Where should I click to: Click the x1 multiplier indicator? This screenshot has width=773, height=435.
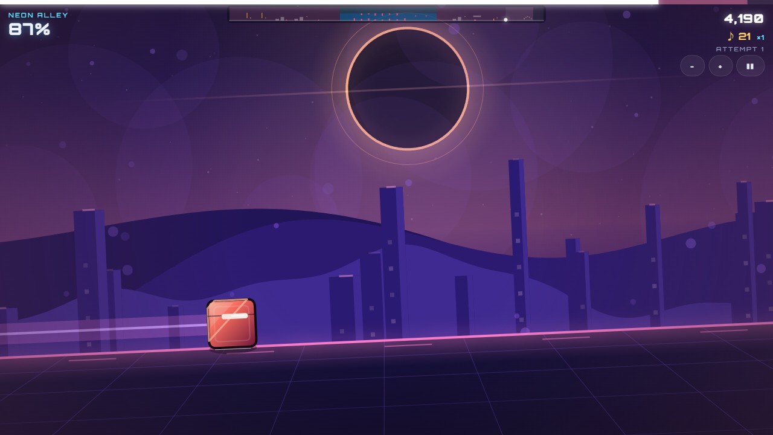click(760, 37)
